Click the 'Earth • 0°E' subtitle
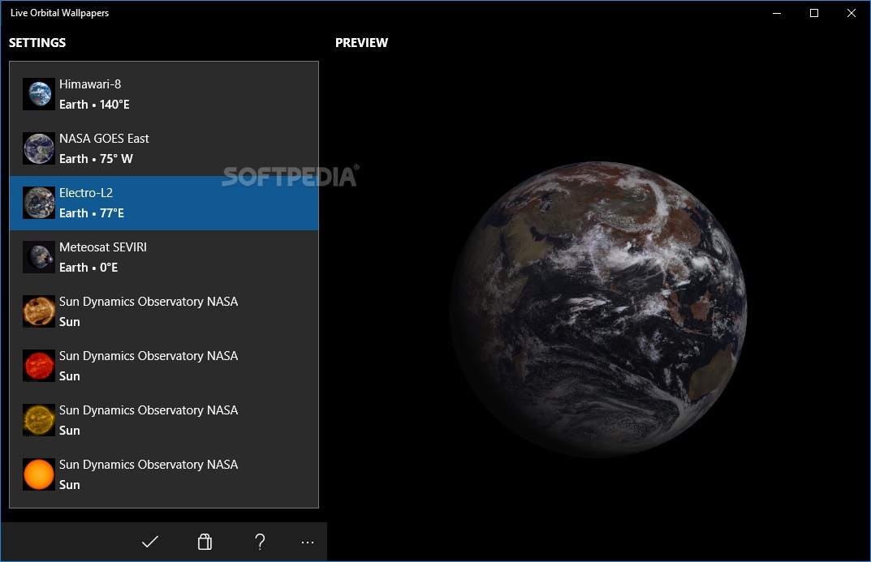Viewport: 871px width, 562px height. point(88,268)
